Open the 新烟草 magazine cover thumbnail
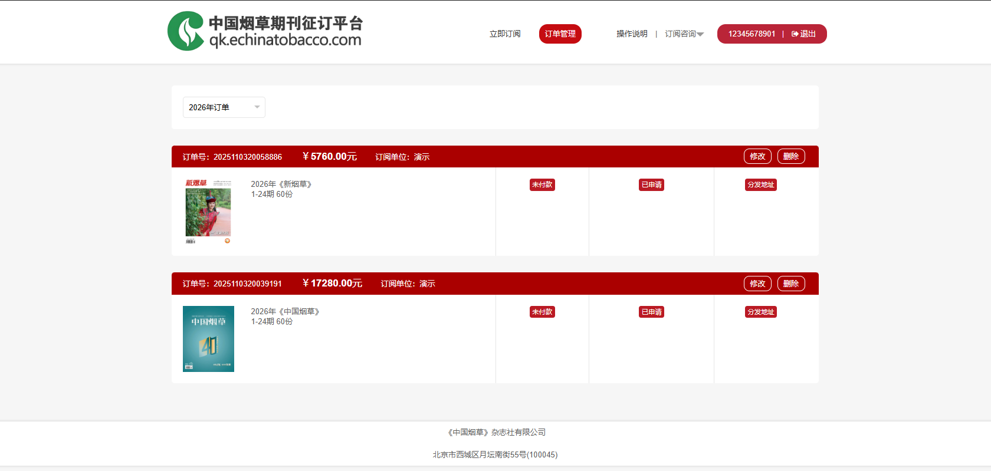 208,212
